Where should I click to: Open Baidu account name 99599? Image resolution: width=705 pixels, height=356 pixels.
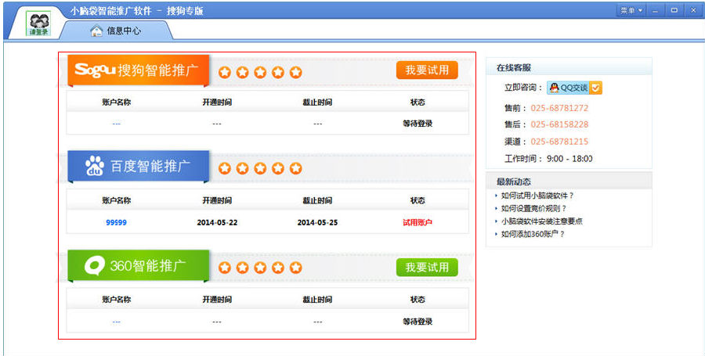117,222
